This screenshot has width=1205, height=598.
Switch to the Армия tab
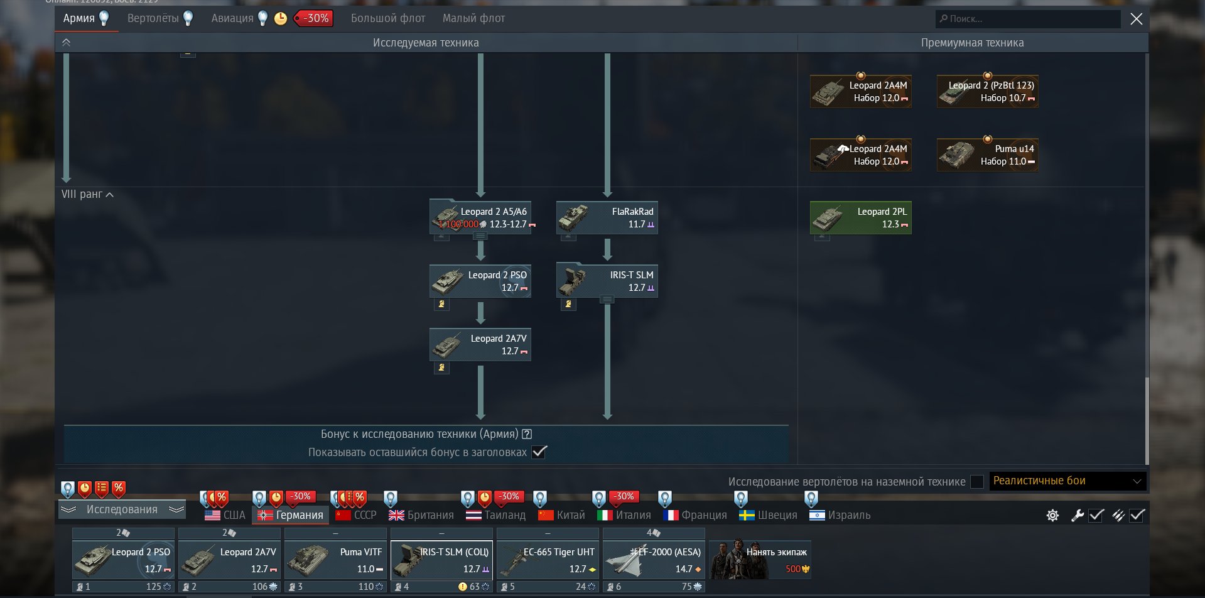pyautogui.click(x=87, y=18)
